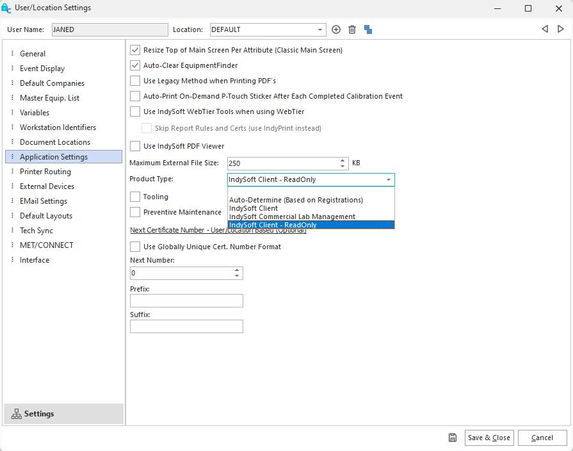Decrease the Next Number value
573x451 pixels.
[237, 276]
